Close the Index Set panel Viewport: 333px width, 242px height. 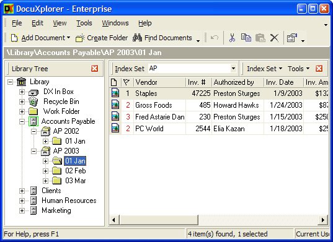(x=319, y=69)
